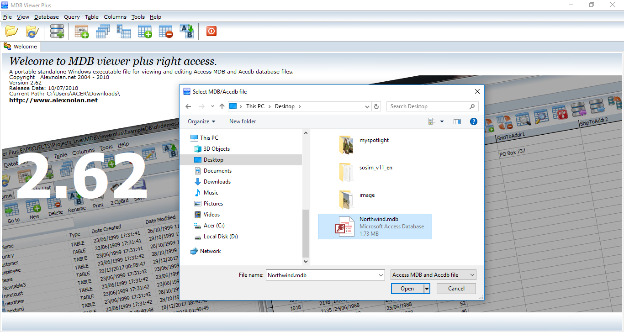
Task: Open the Organize dropdown
Action: pos(201,121)
